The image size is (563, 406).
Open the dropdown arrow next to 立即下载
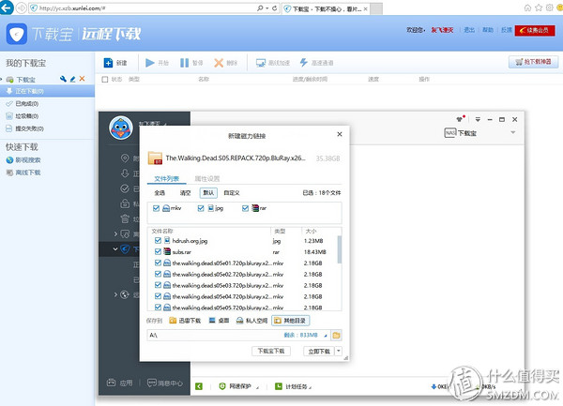pyautogui.click(x=339, y=351)
